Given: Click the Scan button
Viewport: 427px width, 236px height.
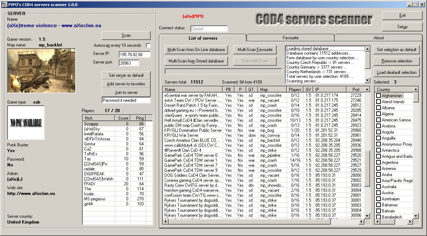Looking at the screenshot, I should 126,35.
